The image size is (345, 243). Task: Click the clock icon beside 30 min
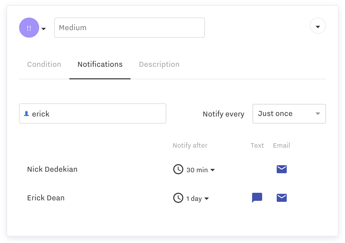(178, 169)
